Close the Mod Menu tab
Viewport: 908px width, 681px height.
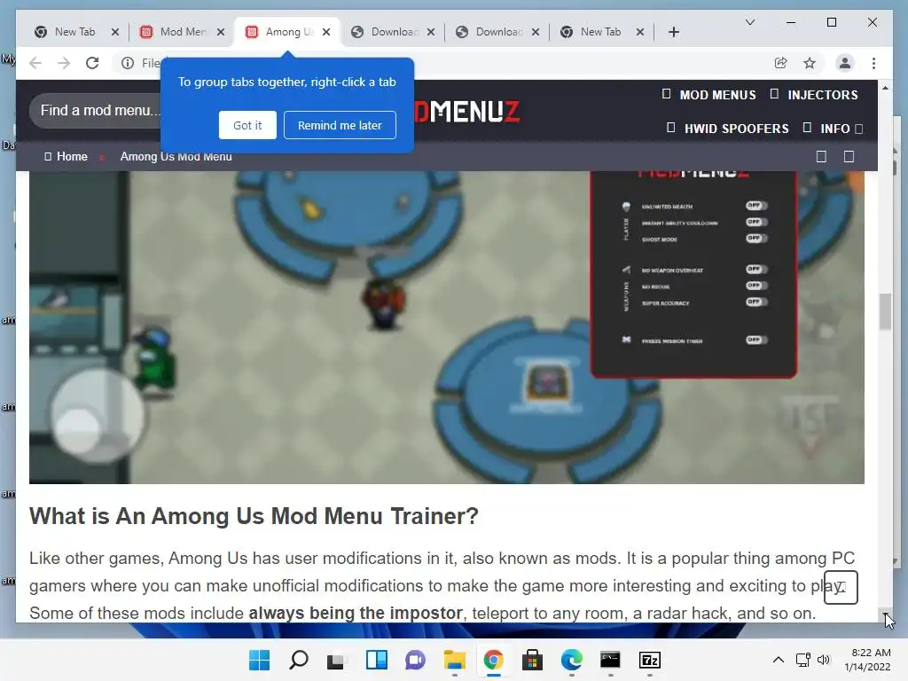(x=221, y=32)
